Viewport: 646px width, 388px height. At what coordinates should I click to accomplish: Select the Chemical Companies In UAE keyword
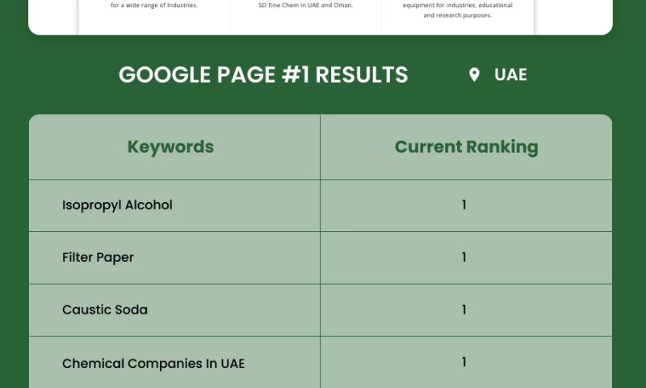point(153,363)
